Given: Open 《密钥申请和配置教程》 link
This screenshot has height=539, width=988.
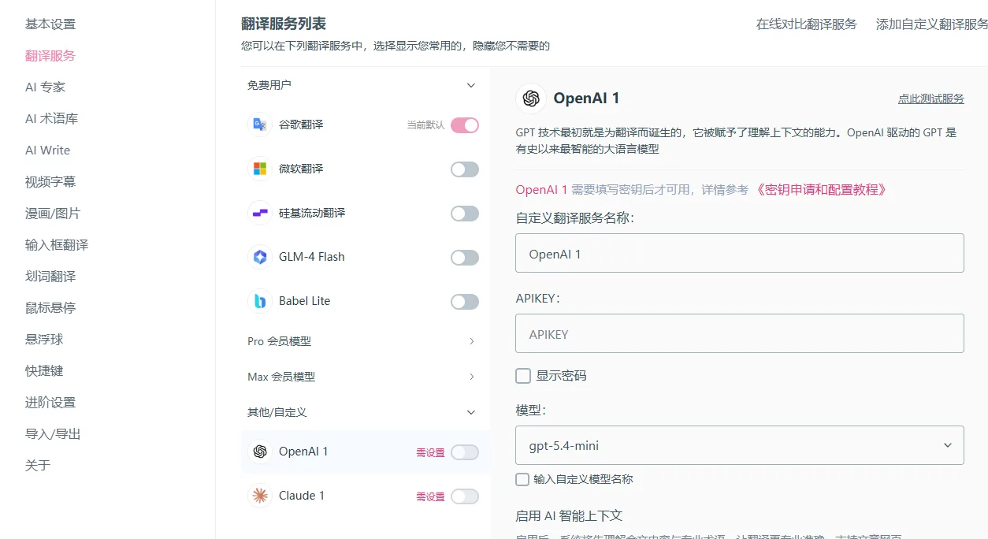Looking at the screenshot, I should coord(820,190).
